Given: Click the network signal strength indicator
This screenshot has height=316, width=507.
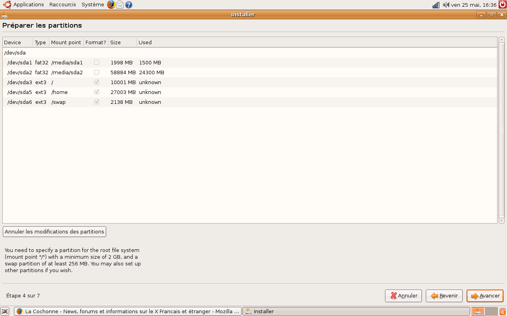Looking at the screenshot, I should [x=436, y=5].
